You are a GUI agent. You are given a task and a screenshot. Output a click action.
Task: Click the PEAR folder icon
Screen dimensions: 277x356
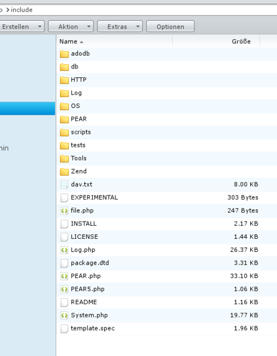(x=64, y=119)
